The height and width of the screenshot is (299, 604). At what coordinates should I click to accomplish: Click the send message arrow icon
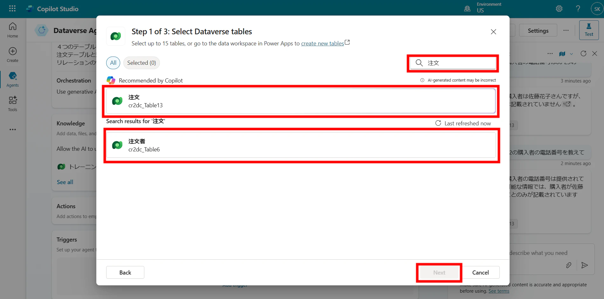tap(584, 265)
